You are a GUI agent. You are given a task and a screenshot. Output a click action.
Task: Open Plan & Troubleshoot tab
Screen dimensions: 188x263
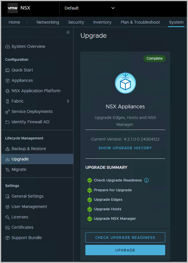pos(140,22)
